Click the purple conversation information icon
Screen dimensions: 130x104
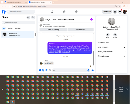click(92, 19)
